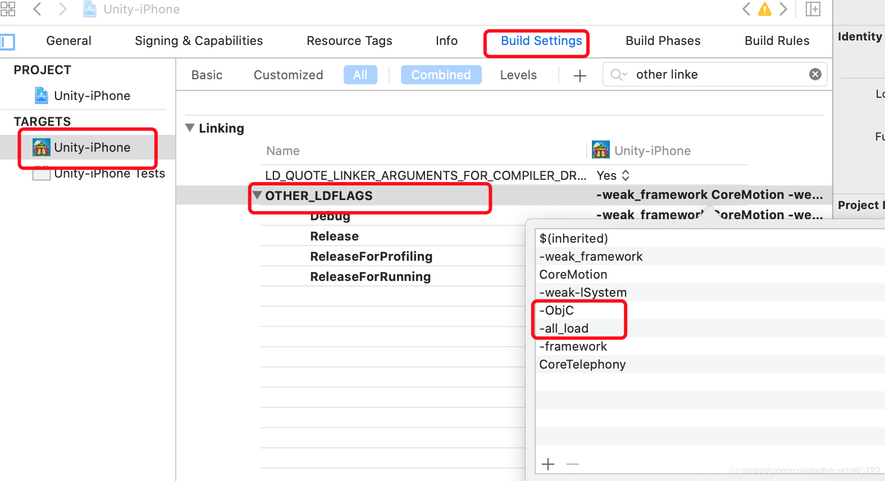Select the Unity-iPhone Tests target
The width and height of the screenshot is (885, 481).
tap(110, 174)
